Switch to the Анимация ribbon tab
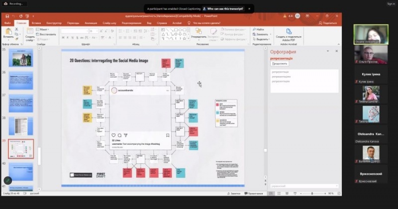 pyautogui.click(x=91, y=23)
